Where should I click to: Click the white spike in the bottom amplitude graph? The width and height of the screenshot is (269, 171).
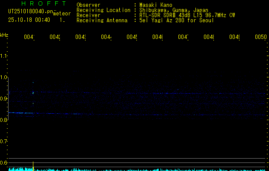click(x=33, y=165)
